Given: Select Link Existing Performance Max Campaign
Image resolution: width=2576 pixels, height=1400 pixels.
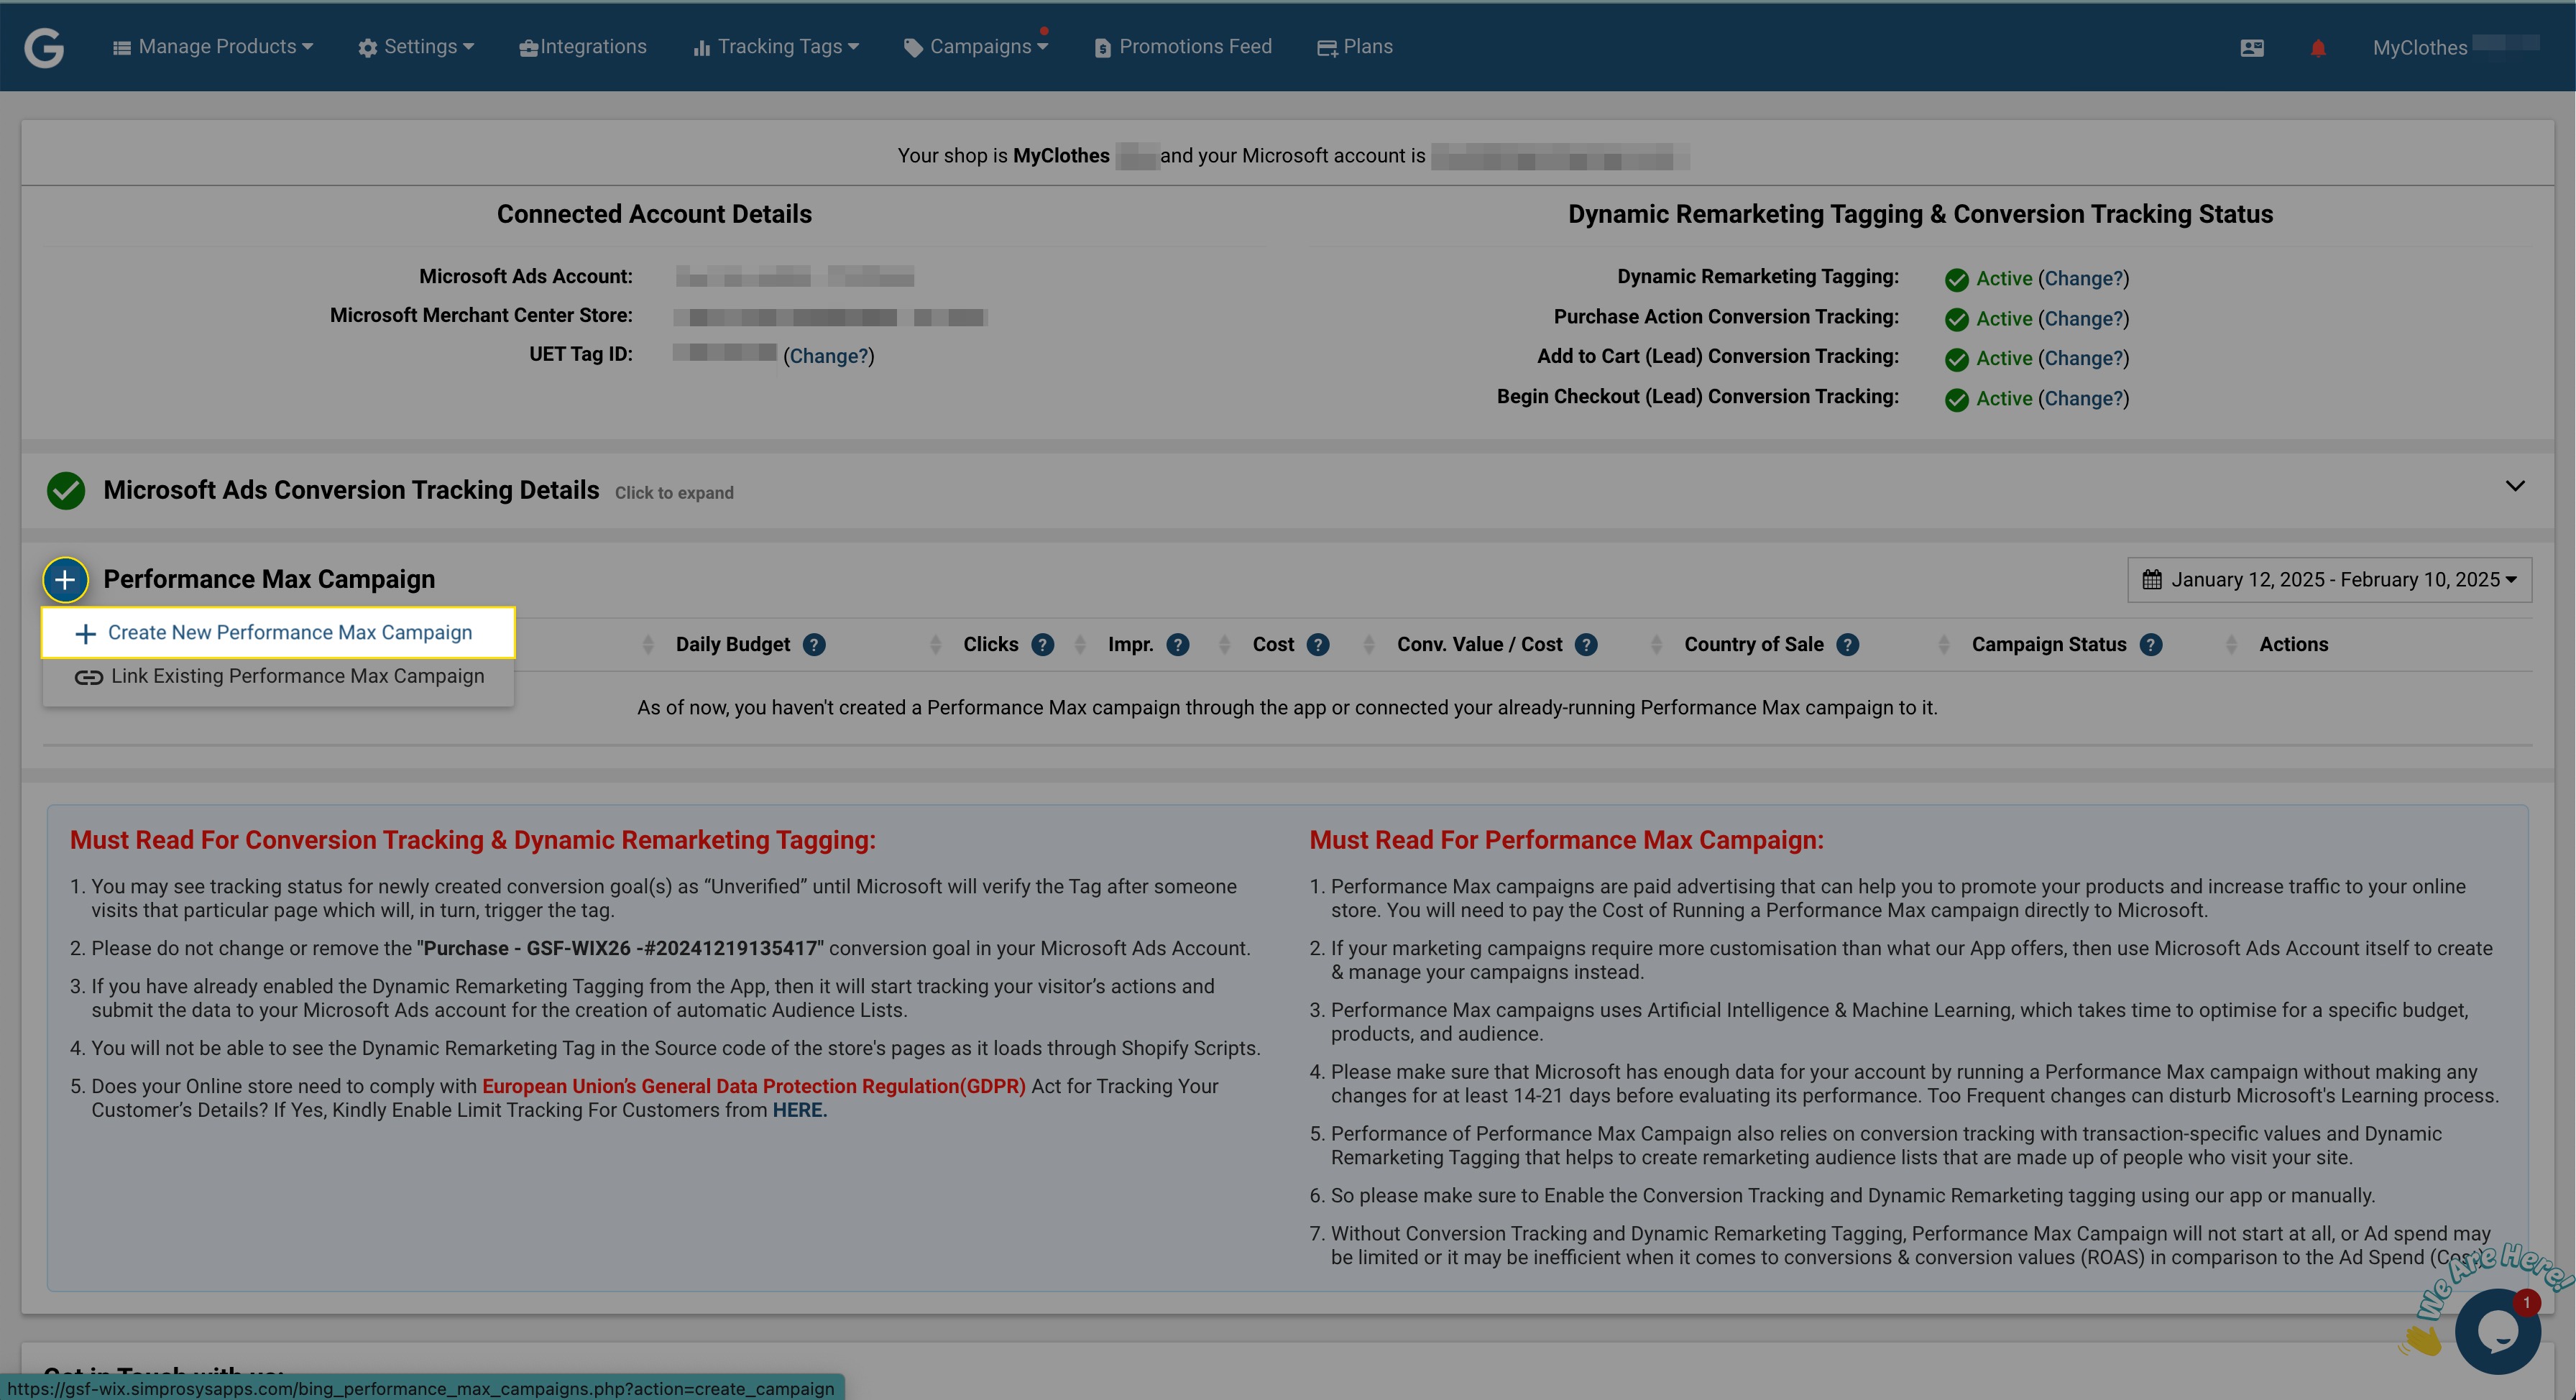Looking at the screenshot, I should coord(278,676).
